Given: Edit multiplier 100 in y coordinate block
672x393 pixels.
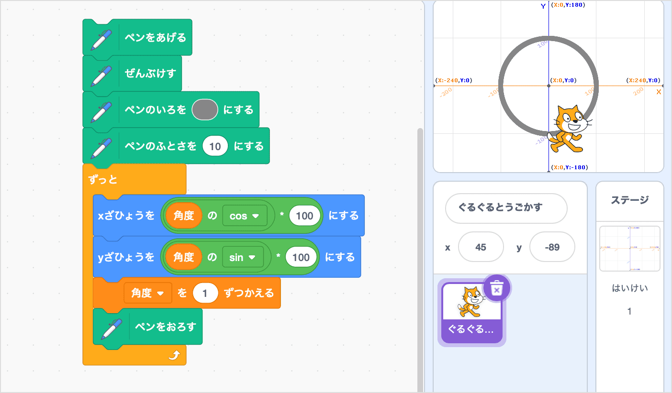Looking at the screenshot, I should 301,257.
